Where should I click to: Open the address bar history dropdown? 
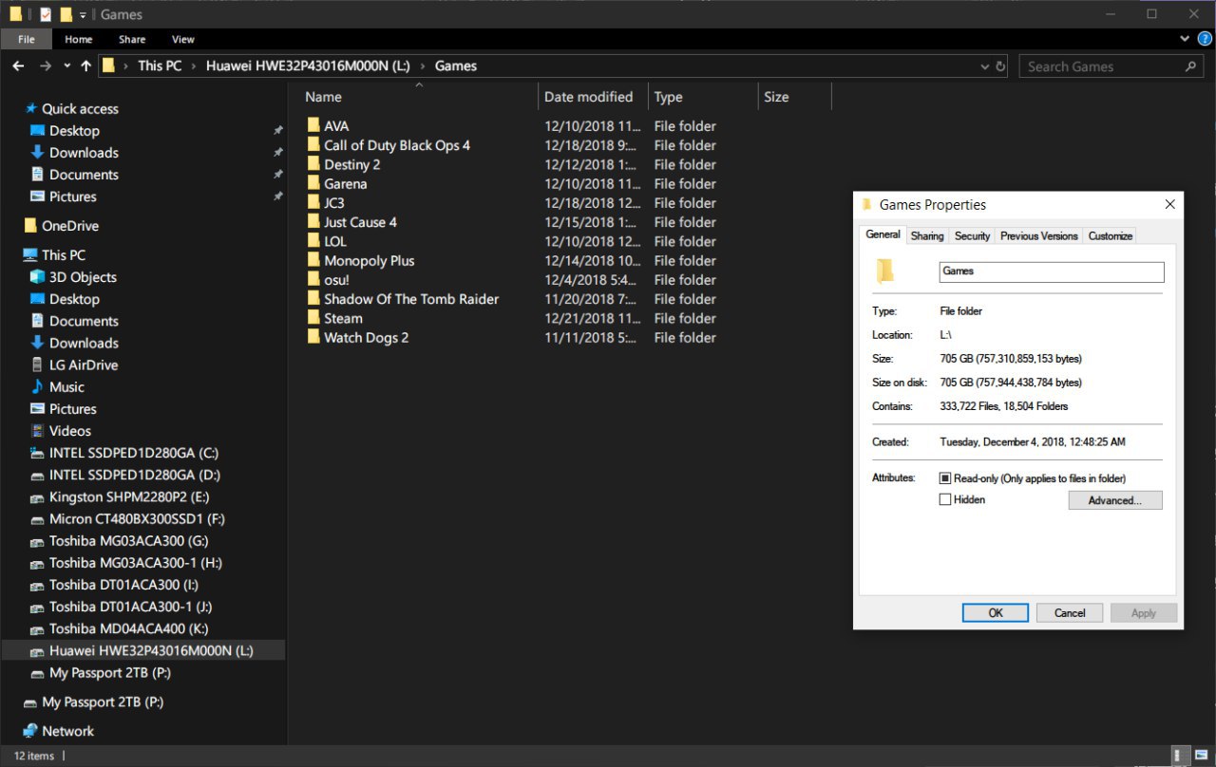(x=984, y=66)
